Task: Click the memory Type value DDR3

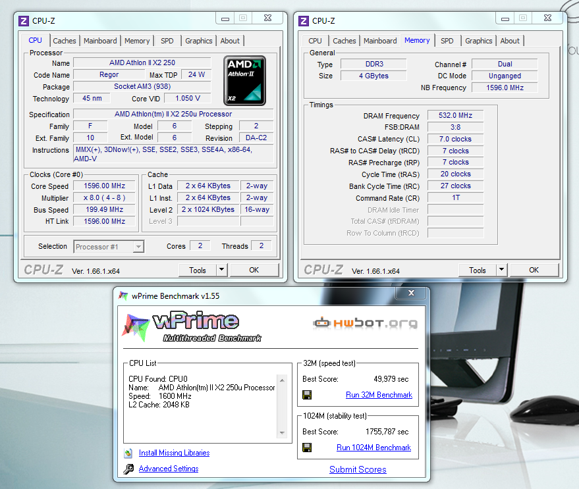Action: click(374, 64)
